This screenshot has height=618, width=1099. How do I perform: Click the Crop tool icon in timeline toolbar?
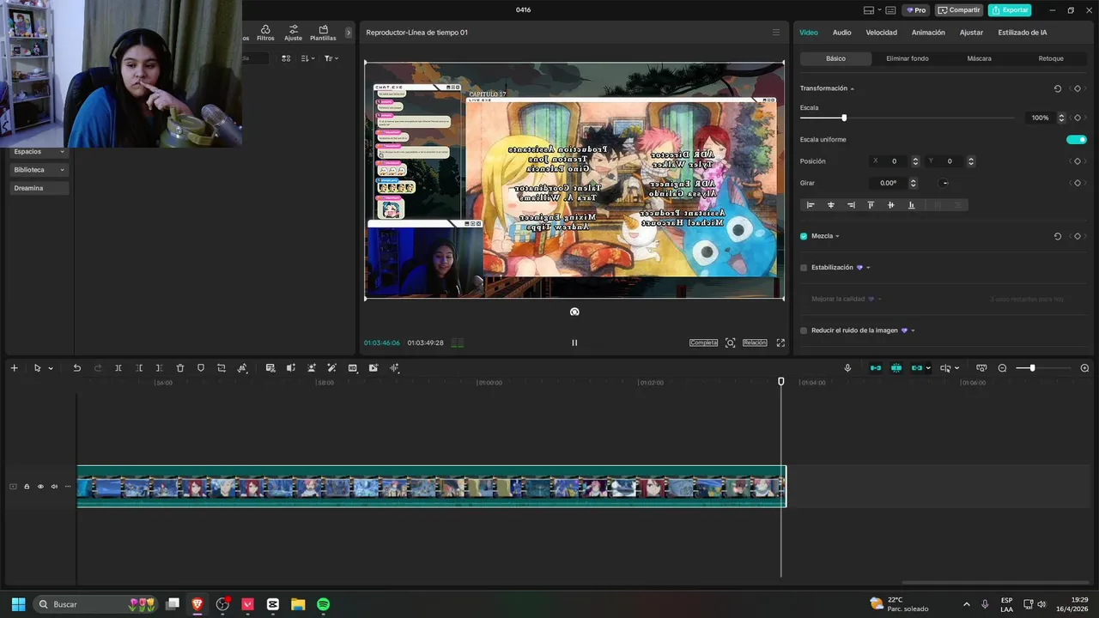click(222, 368)
